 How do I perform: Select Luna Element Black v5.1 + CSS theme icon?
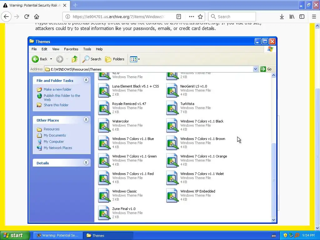pyautogui.click(x=104, y=90)
